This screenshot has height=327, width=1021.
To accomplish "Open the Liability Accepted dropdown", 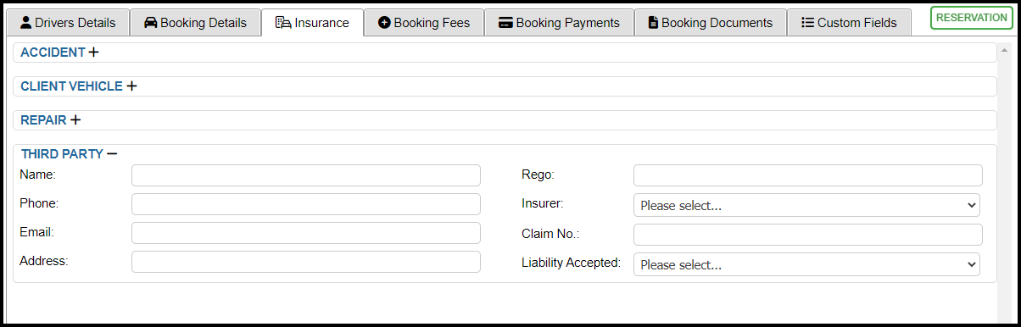I will [806, 264].
